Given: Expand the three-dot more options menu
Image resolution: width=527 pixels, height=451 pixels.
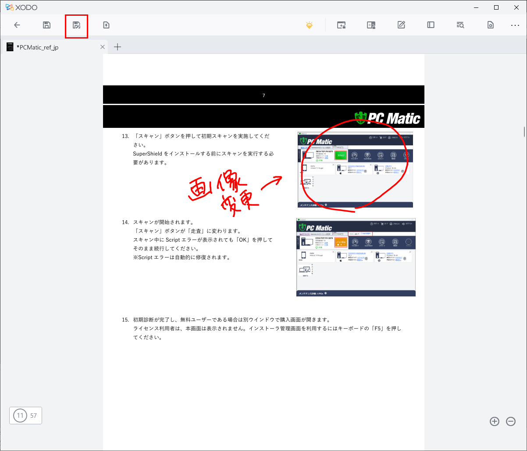Looking at the screenshot, I should (x=515, y=25).
